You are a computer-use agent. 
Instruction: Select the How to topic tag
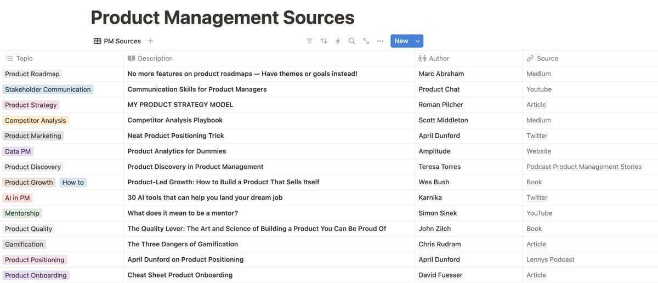pos(73,182)
